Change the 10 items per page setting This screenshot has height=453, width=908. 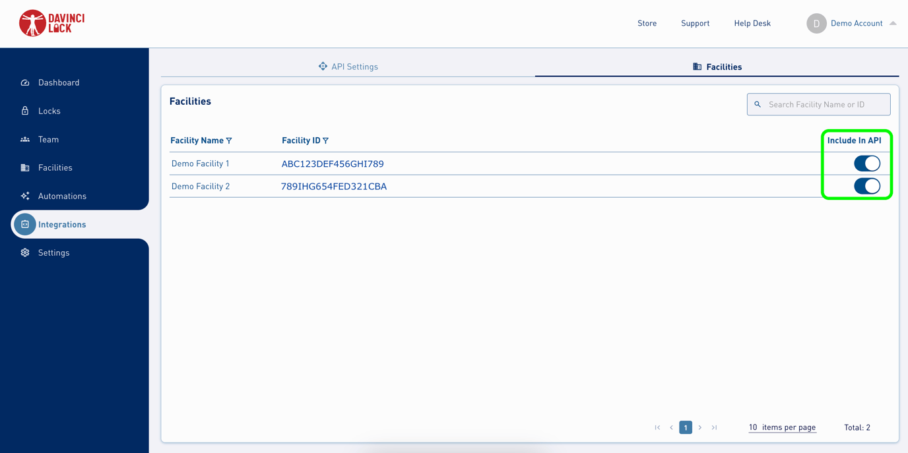782,427
